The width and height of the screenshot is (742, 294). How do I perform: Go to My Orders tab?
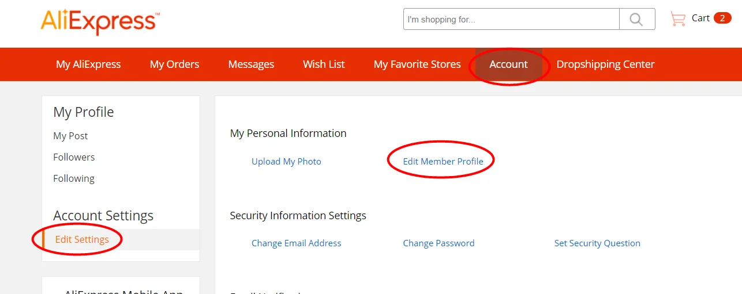[174, 64]
